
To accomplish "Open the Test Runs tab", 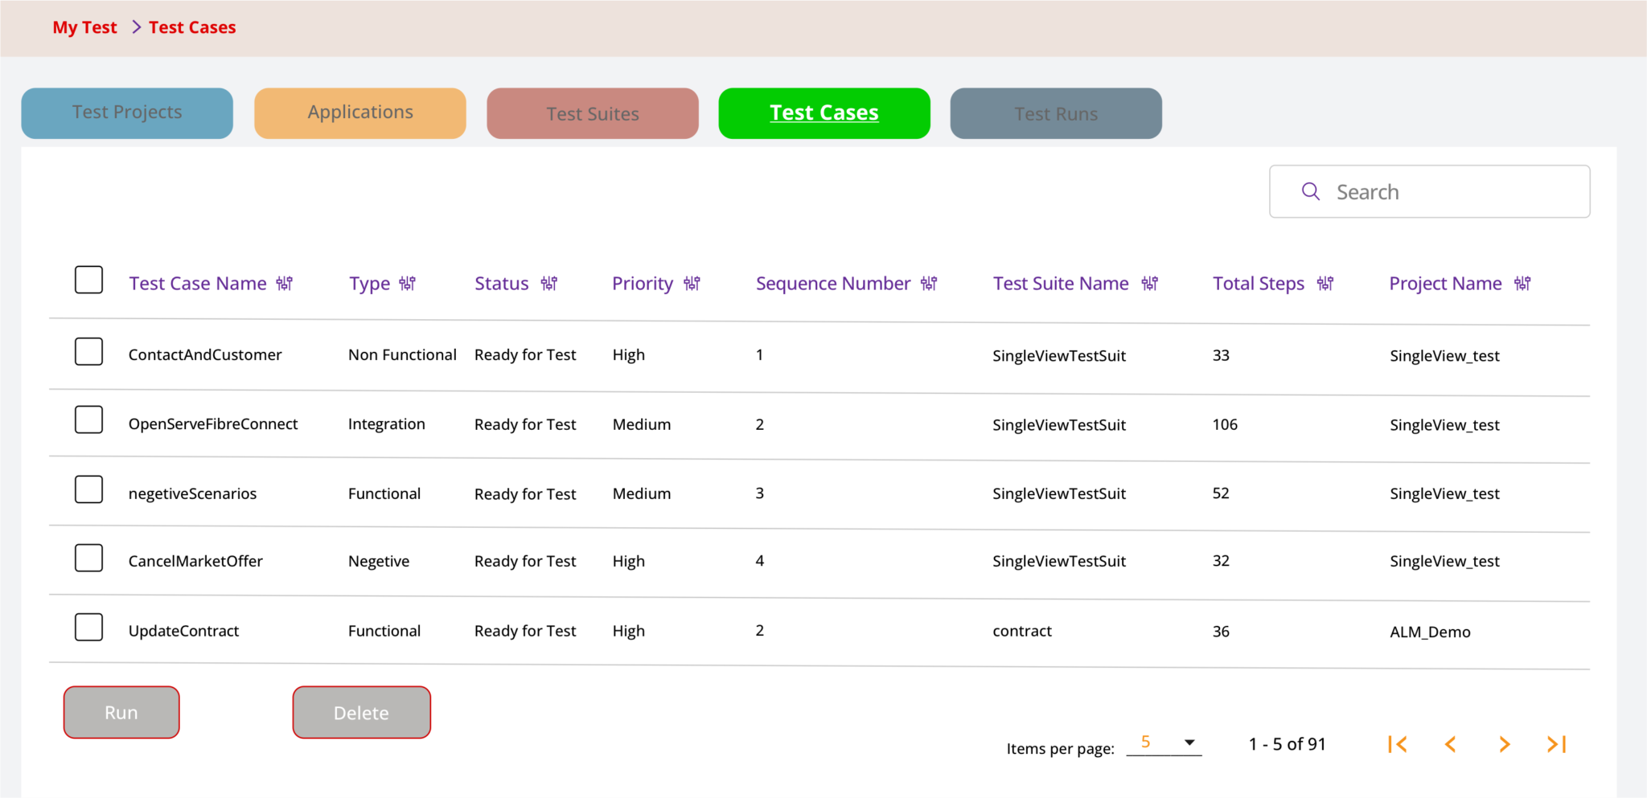I will click(x=1056, y=113).
